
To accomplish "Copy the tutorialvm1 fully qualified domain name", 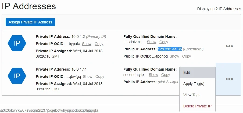I will click(164, 42).
